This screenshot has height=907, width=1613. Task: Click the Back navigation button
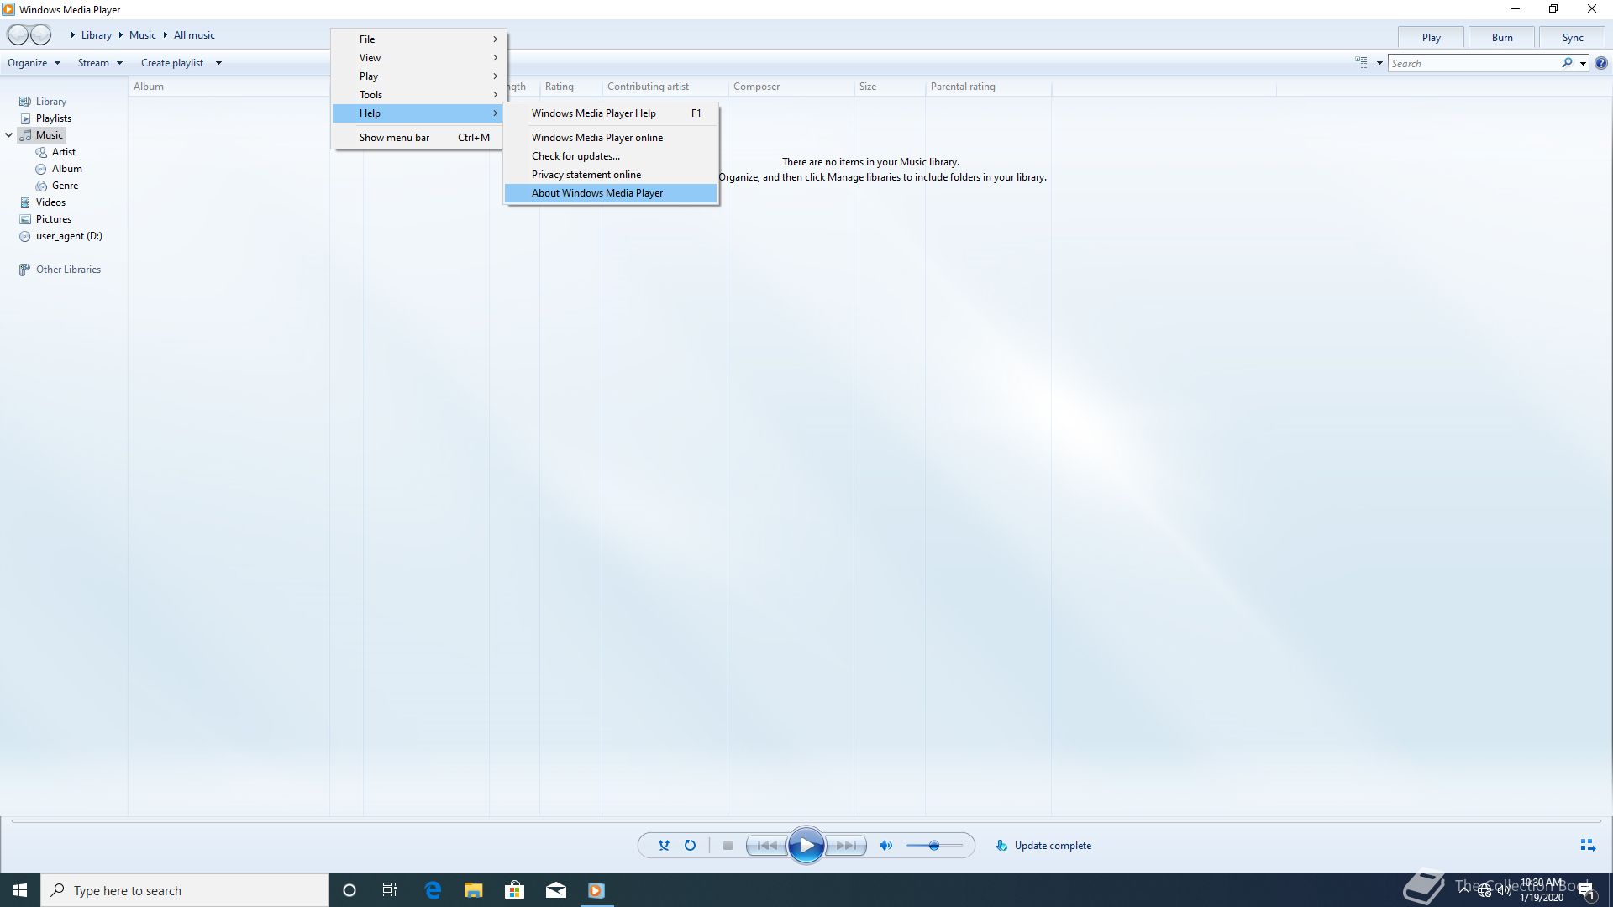18,34
